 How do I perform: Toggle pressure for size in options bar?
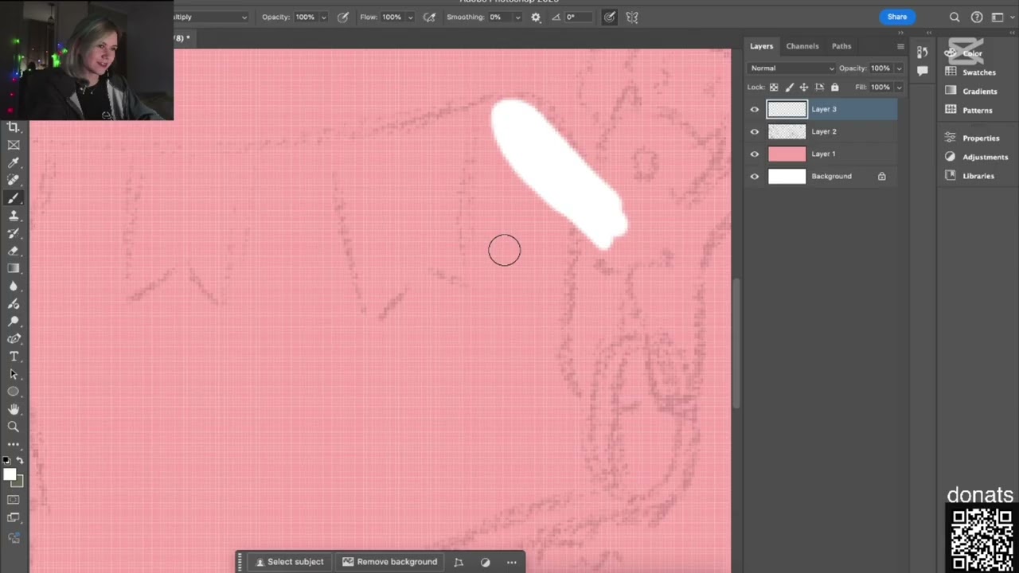[x=610, y=17]
